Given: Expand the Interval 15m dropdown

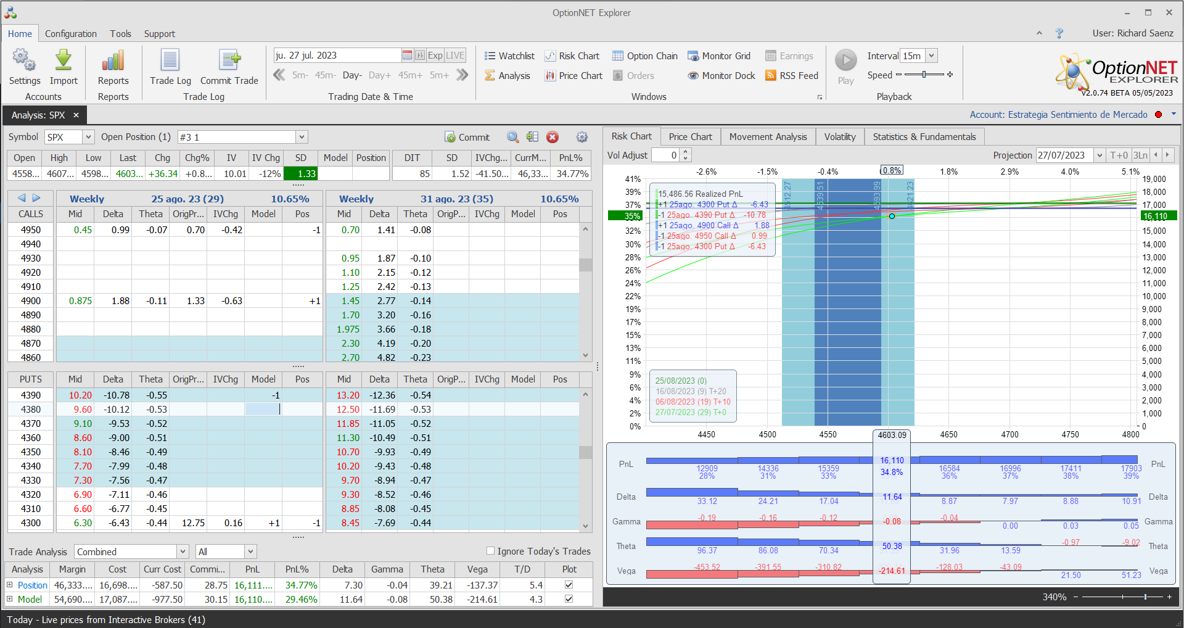Looking at the screenshot, I should pos(932,56).
